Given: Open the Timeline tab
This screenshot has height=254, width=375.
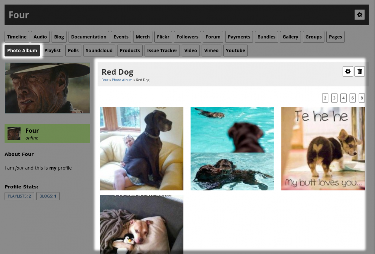Looking at the screenshot, I should click(x=17, y=37).
